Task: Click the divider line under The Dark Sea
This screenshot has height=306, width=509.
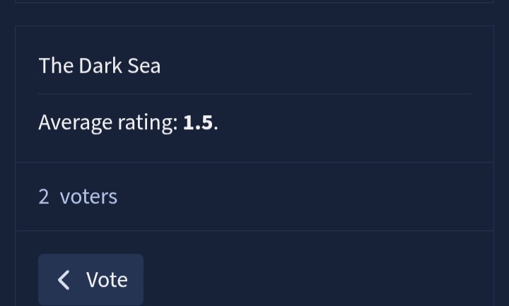Action: (x=255, y=93)
